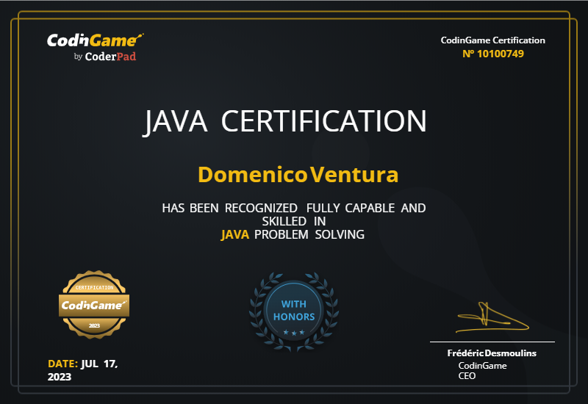The image size is (588, 404).
Task: Click the signer name Frédéric Desmoulins
Action: pyautogui.click(x=492, y=353)
